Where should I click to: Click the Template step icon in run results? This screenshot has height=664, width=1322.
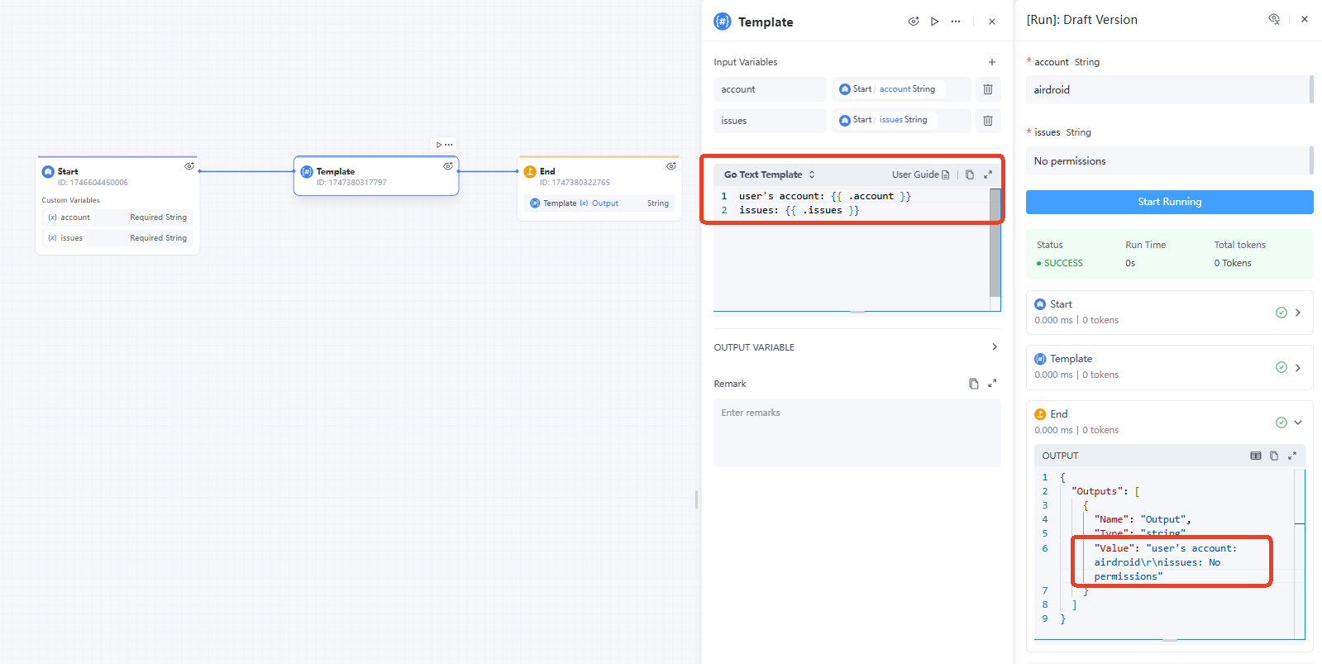point(1040,359)
